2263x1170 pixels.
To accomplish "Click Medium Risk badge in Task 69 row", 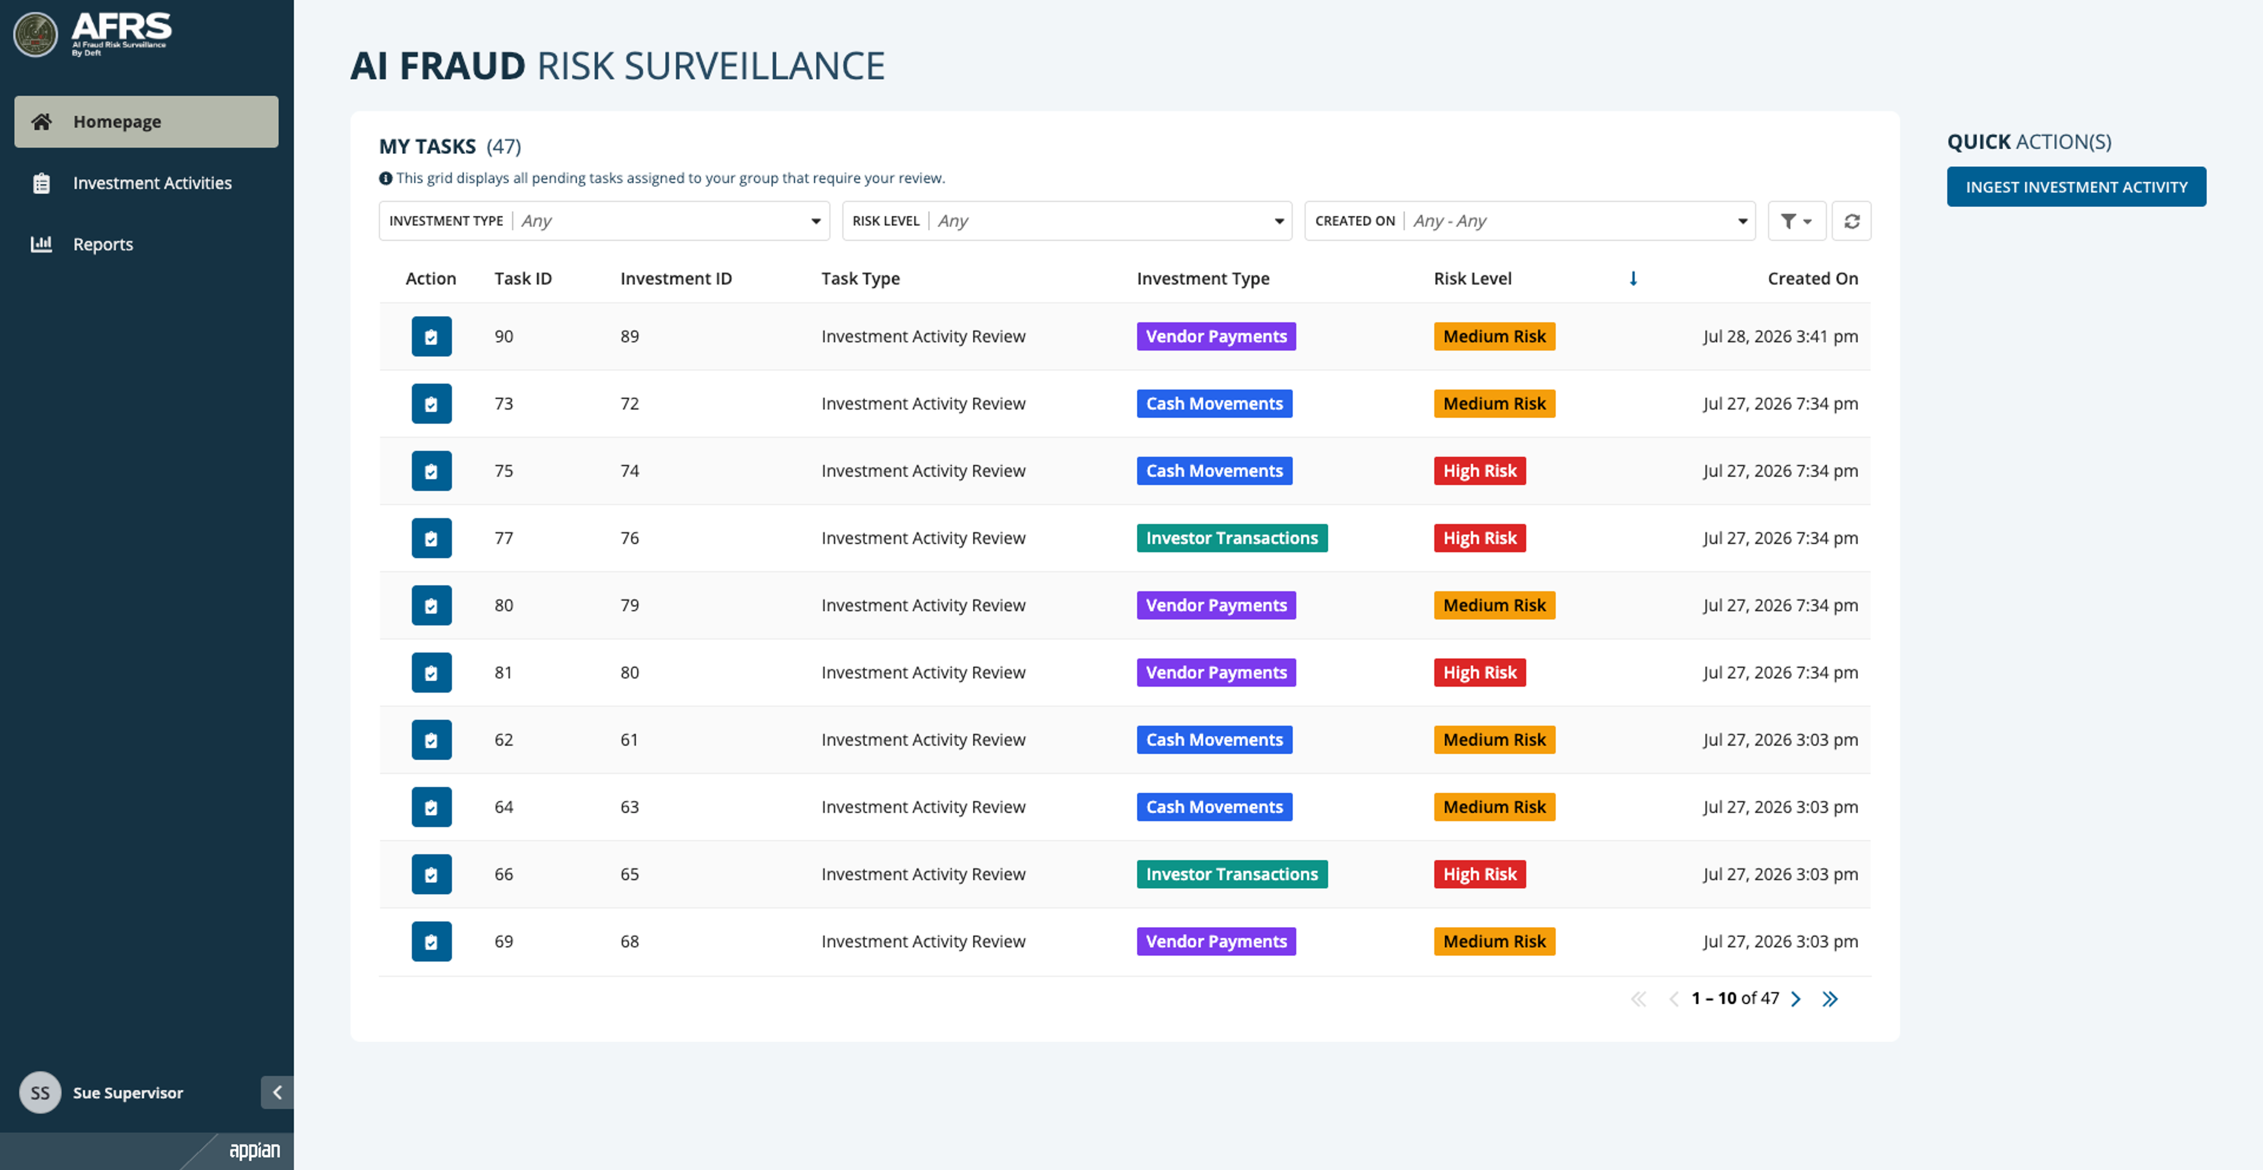I will pos(1495,942).
